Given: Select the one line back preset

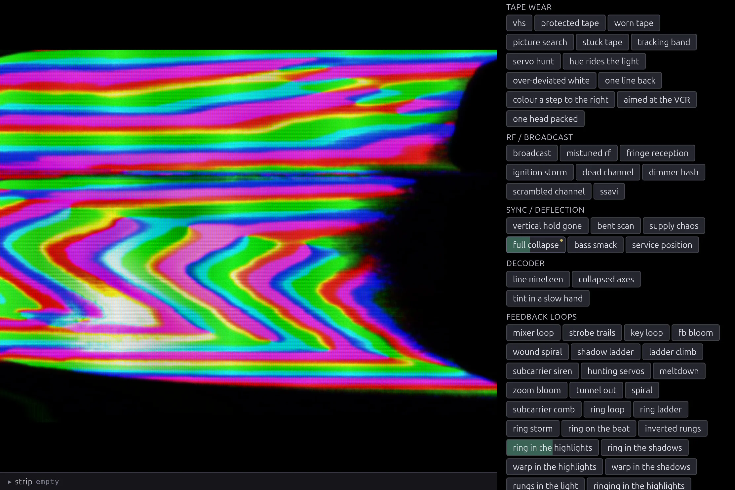Looking at the screenshot, I should pos(630,81).
